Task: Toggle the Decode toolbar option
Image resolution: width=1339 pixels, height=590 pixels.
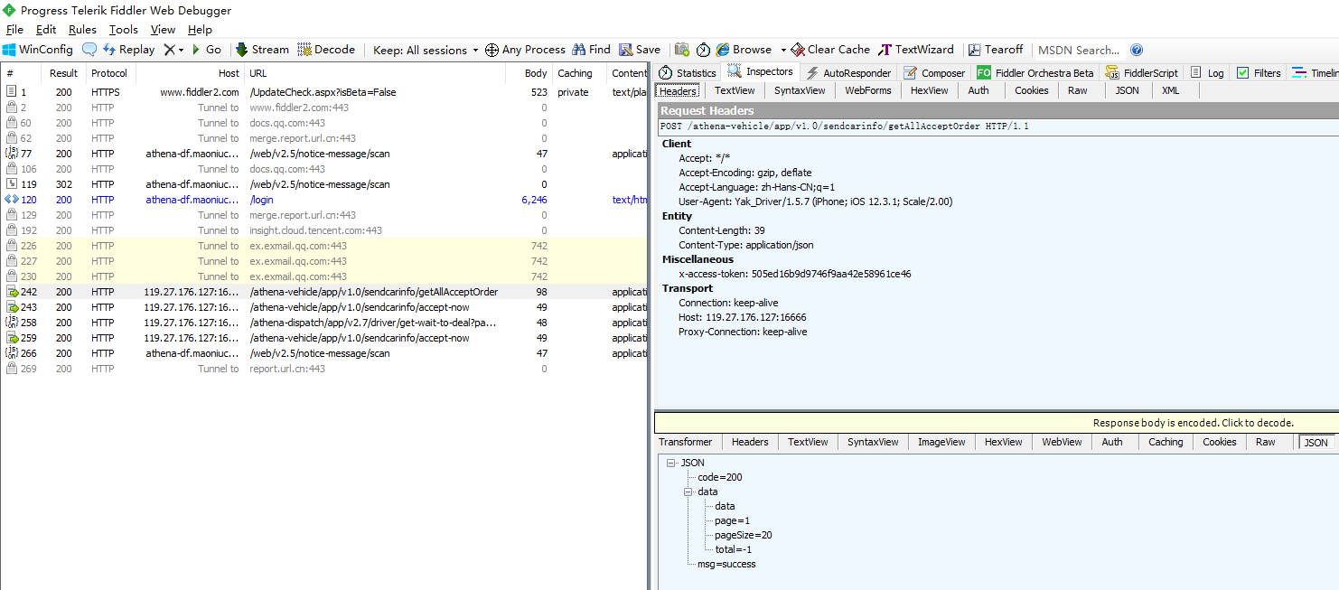Action: (326, 50)
